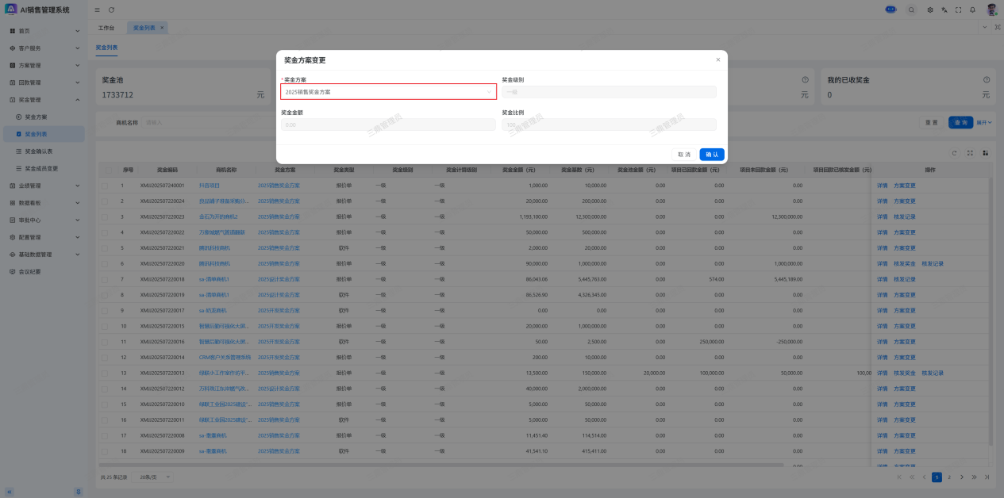This screenshot has width=1004, height=498.
Task: Click the 确认 button in the dialog
Action: coord(712,155)
